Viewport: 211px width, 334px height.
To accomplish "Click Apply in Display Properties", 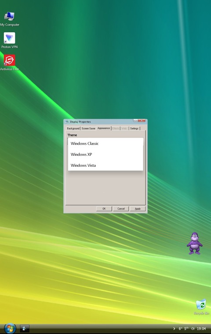I will pyautogui.click(x=138, y=209).
